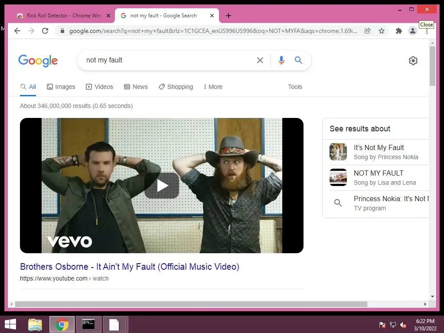Clear the search box with the X
This screenshot has height=333, width=444.
pyautogui.click(x=260, y=60)
